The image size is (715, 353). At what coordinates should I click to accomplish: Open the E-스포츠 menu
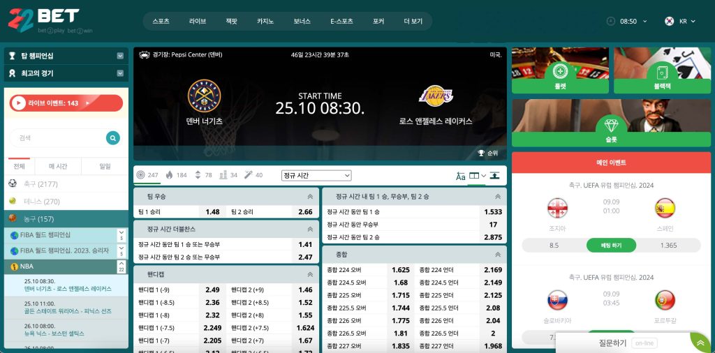[x=341, y=21]
